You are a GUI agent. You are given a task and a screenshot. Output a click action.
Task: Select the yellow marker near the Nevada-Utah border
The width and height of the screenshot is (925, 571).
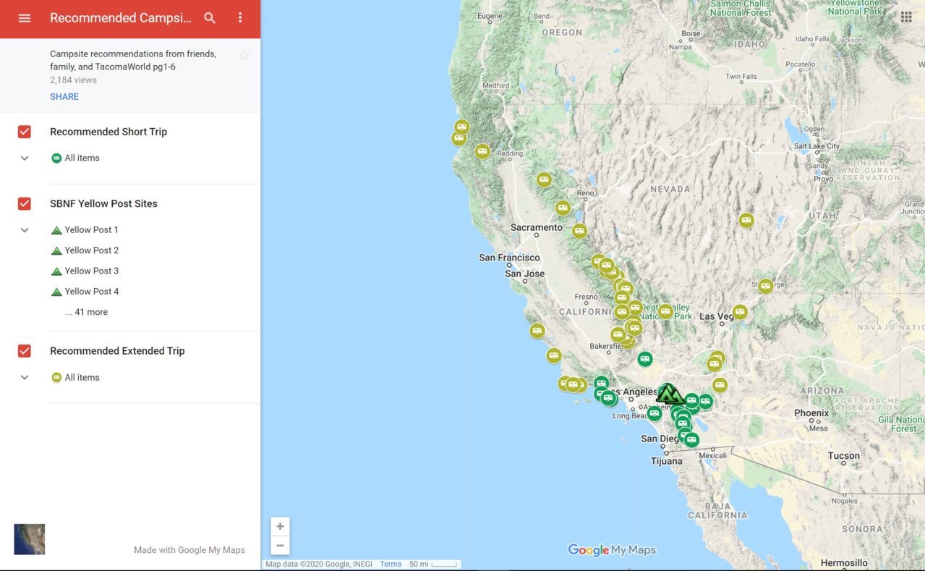click(x=746, y=220)
